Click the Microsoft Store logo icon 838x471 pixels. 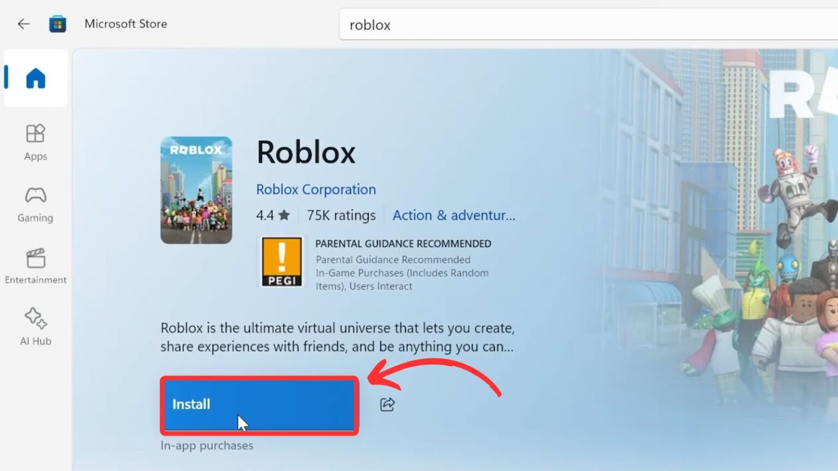click(57, 24)
